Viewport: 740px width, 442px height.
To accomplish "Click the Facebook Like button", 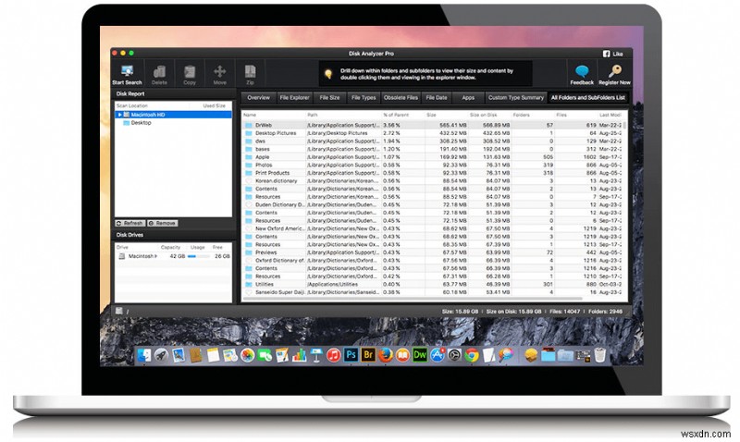I will coord(612,54).
